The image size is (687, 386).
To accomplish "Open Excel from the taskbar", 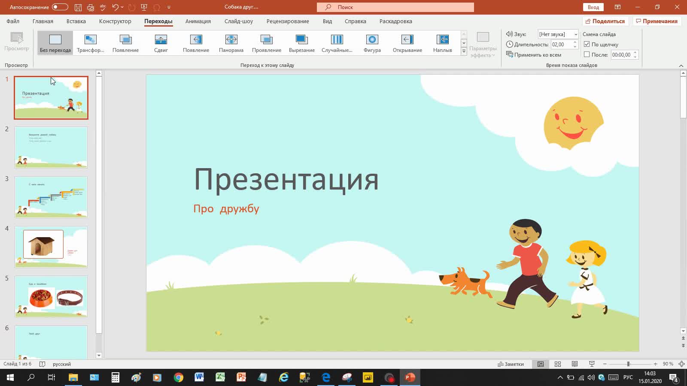I will [x=220, y=377].
